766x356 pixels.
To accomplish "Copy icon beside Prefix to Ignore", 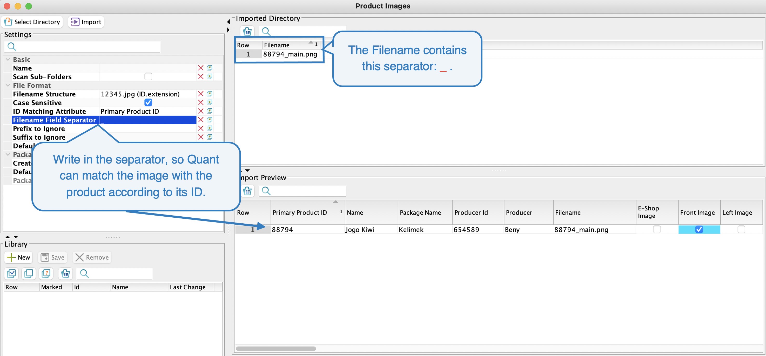I will point(210,129).
